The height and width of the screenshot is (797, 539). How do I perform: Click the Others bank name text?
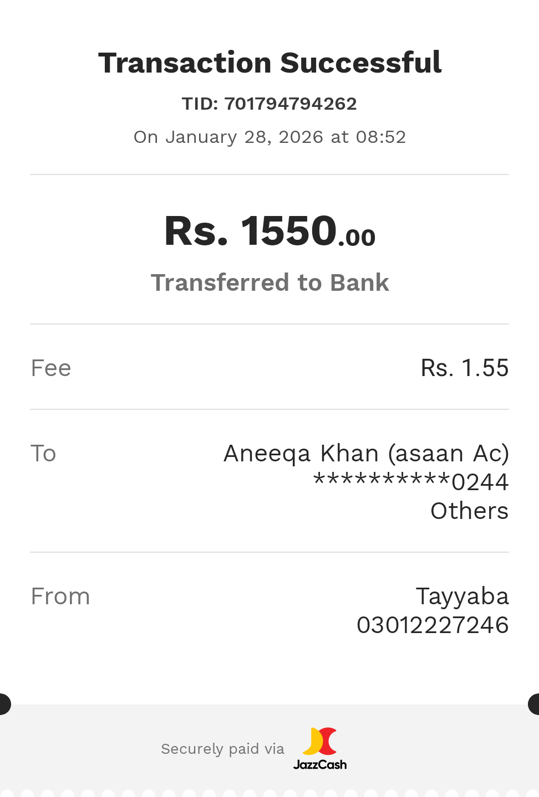point(469,511)
